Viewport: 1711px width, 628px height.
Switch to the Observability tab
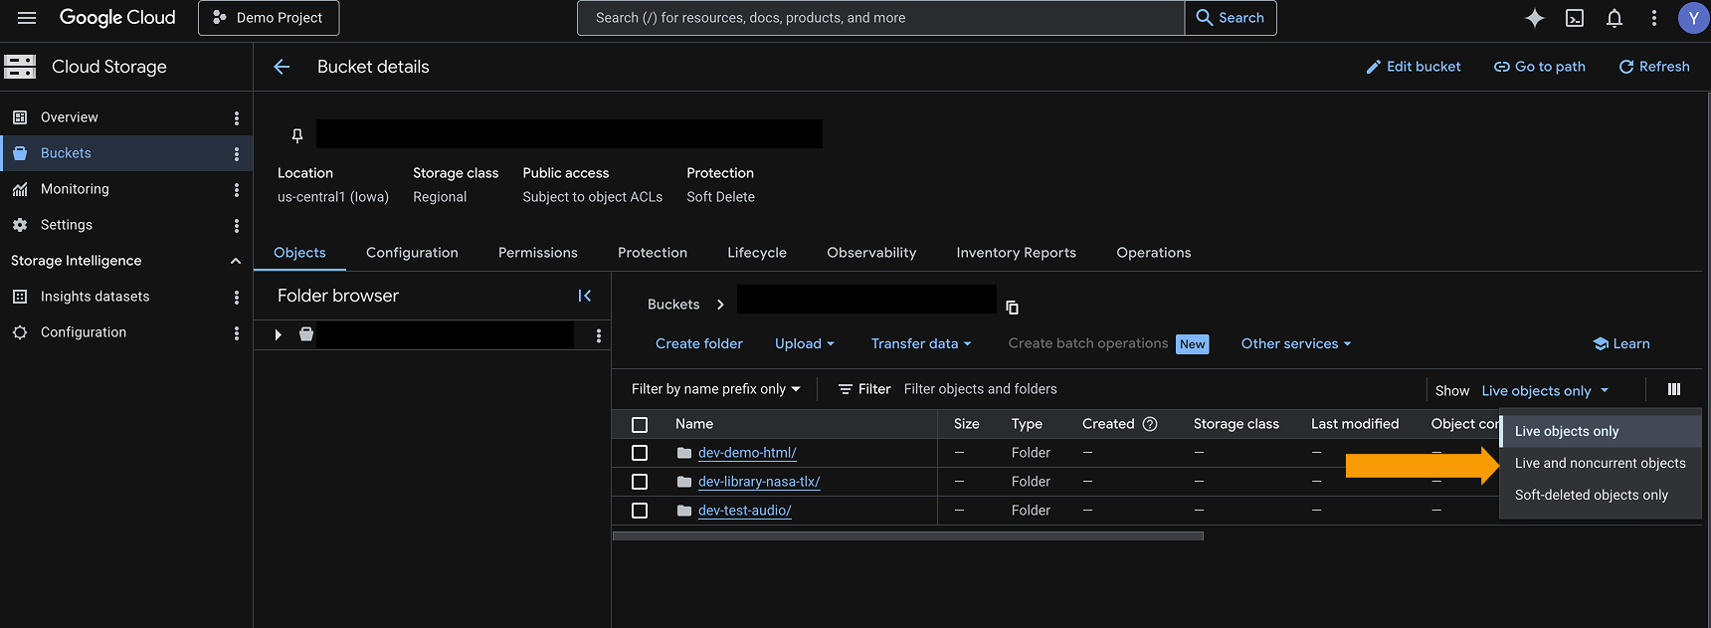pos(871,253)
